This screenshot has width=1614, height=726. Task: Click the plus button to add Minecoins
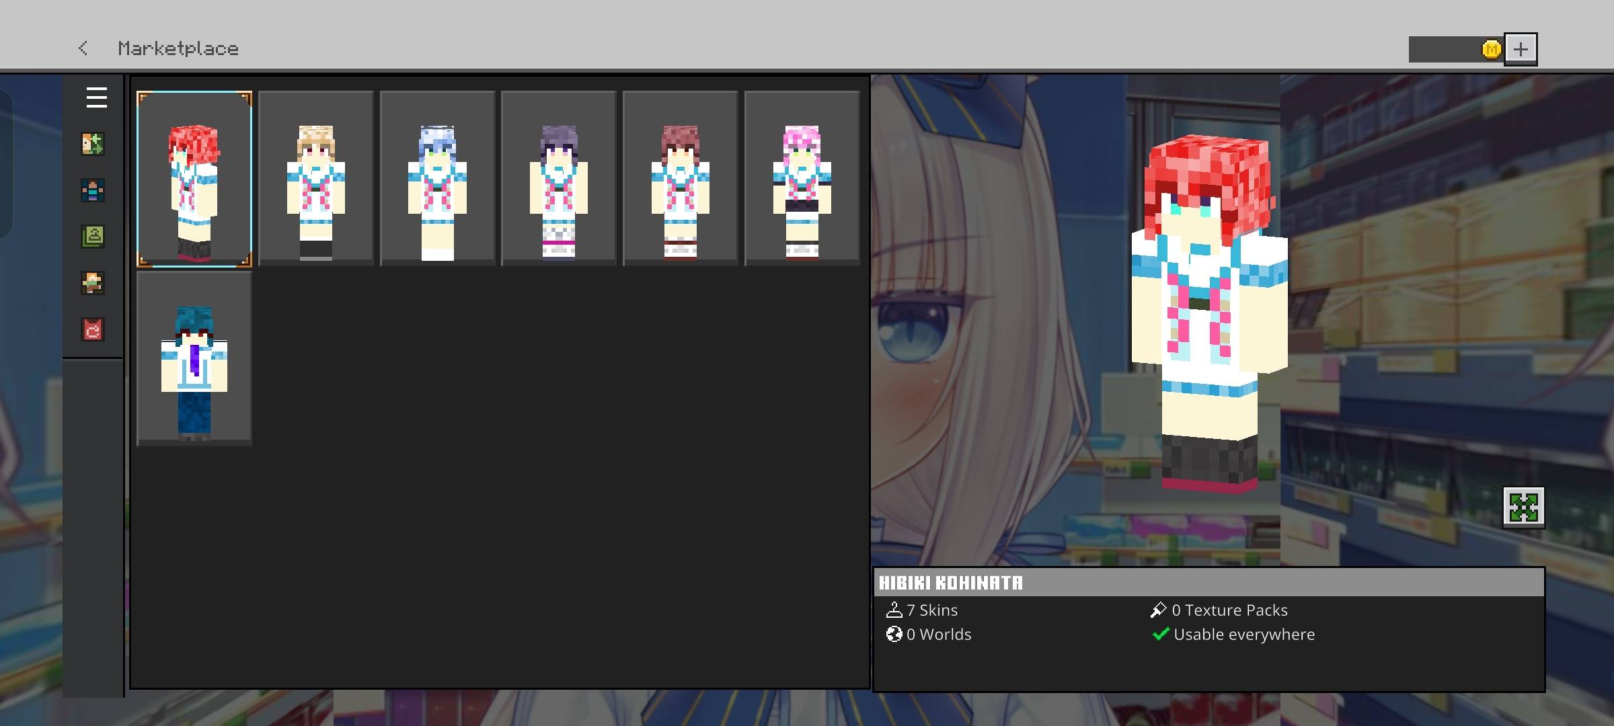1521,48
